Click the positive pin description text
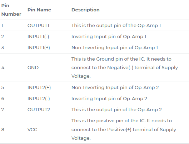The height and width of the screenshot is (144, 189). (124, 129)
